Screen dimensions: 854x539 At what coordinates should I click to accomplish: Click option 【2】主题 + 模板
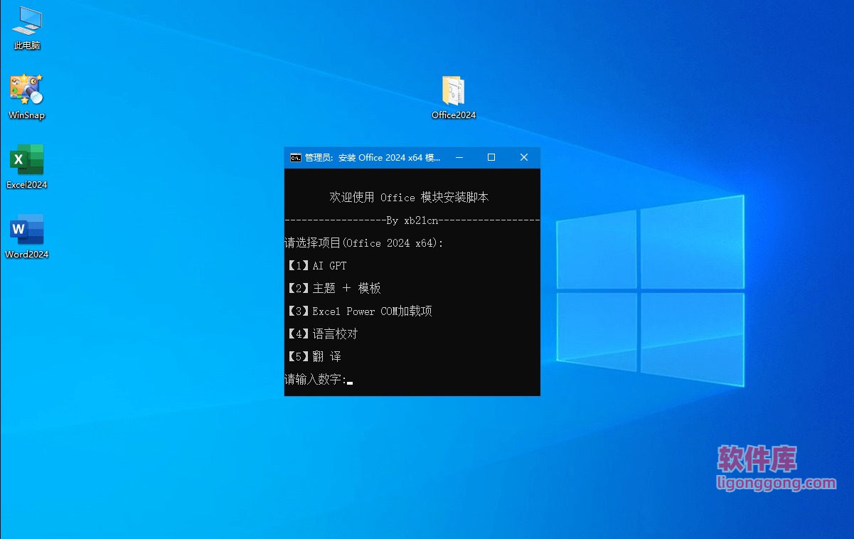click(x=333, y=288)
